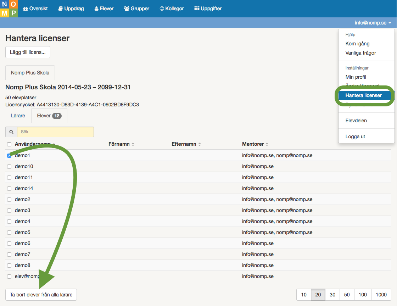The image size is (397, 306).
Task: Open the Översikt page
Action: (x=35, y=9)
